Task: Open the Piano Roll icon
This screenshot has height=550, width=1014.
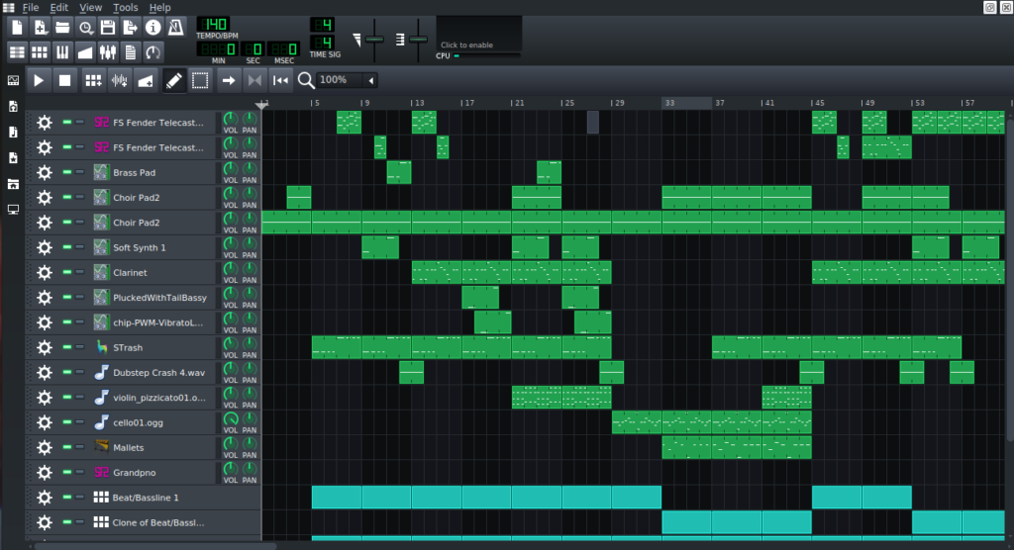Action: (62, 52)
